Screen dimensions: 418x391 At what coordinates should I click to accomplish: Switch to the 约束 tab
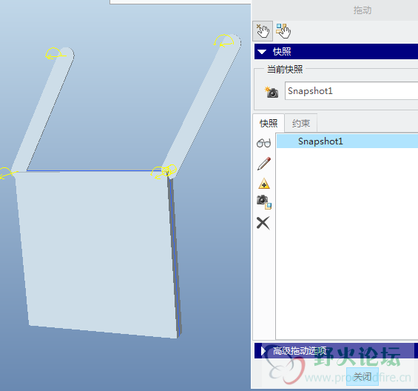click(300, 124)
